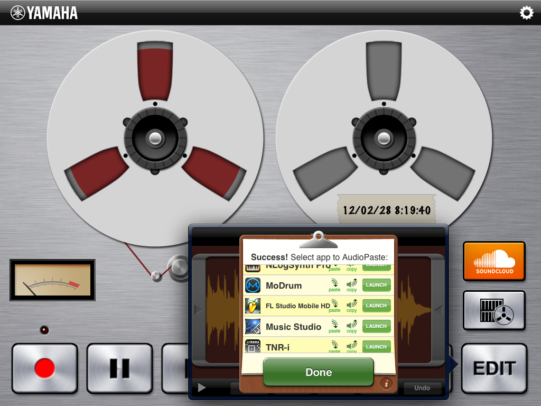Tap the VU level meter
The height and width of the screenshot is (406, 541).
click(52, 280)
